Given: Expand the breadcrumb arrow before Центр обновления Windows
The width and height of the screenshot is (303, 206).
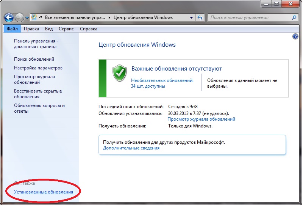Looking at the screenshot, I should coord(110,17).
